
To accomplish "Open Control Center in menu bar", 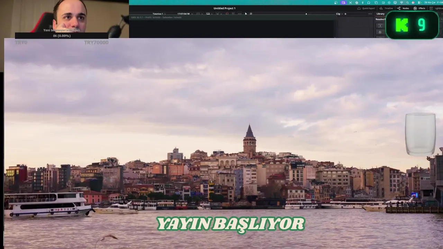I will 419,2.
